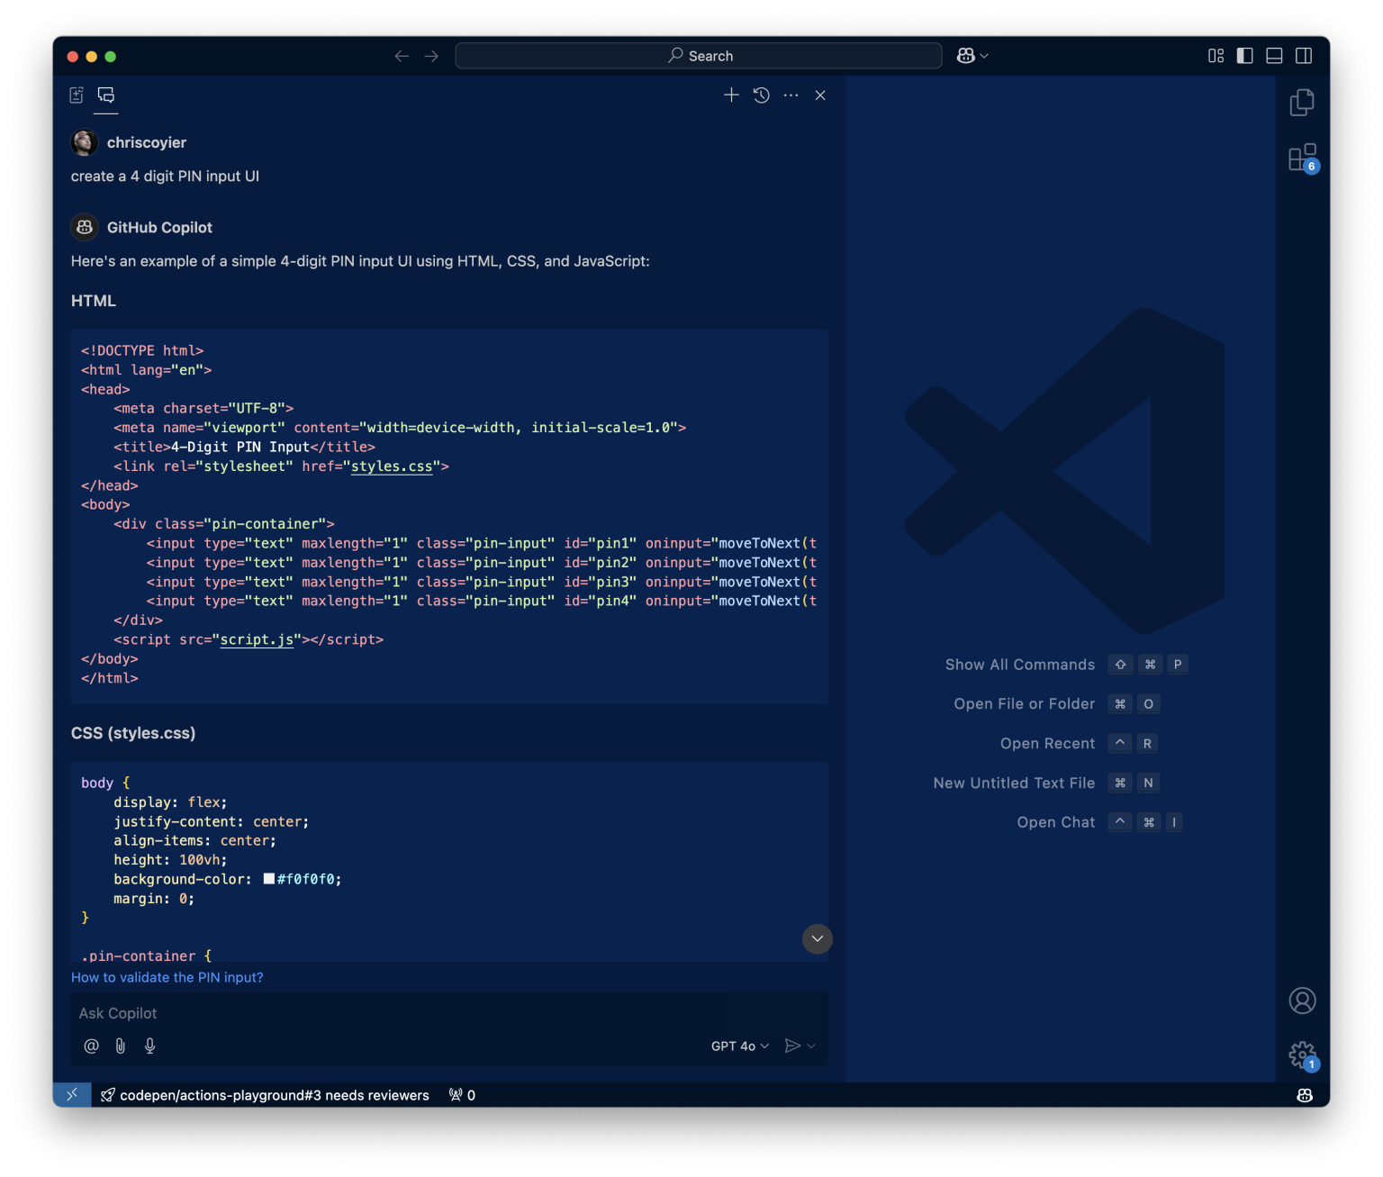Image resolution: width=1383 pixels, height=1177 pixels.
Task: Toggle the primary side bar visibility
Action: tap(1244, 56)
